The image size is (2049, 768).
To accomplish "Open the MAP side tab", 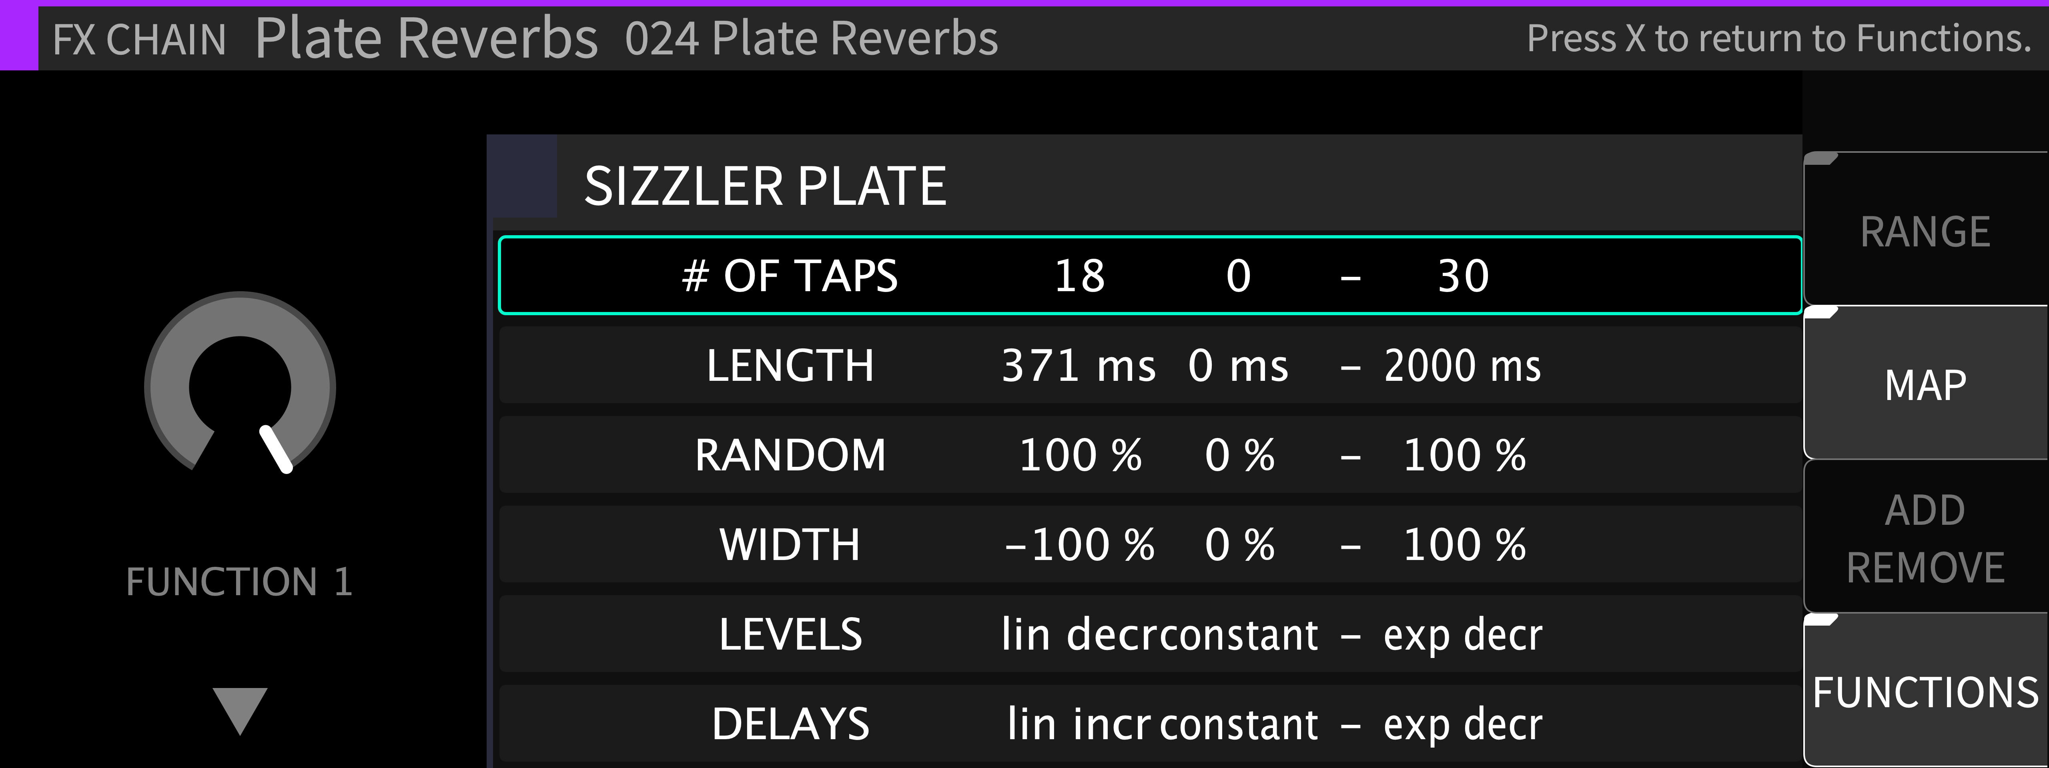I will point(1926,383).
